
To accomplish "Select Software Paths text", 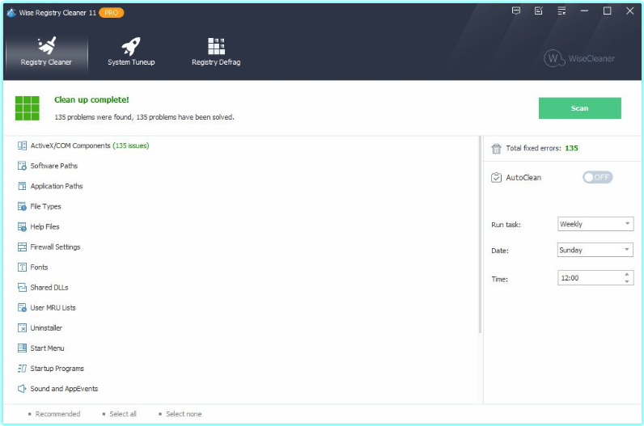I will pyautogui.click(x=54, y=166).
